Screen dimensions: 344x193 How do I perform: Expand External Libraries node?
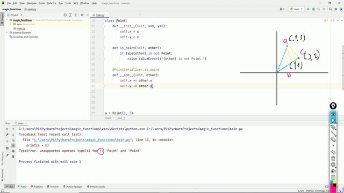(6, 33)
